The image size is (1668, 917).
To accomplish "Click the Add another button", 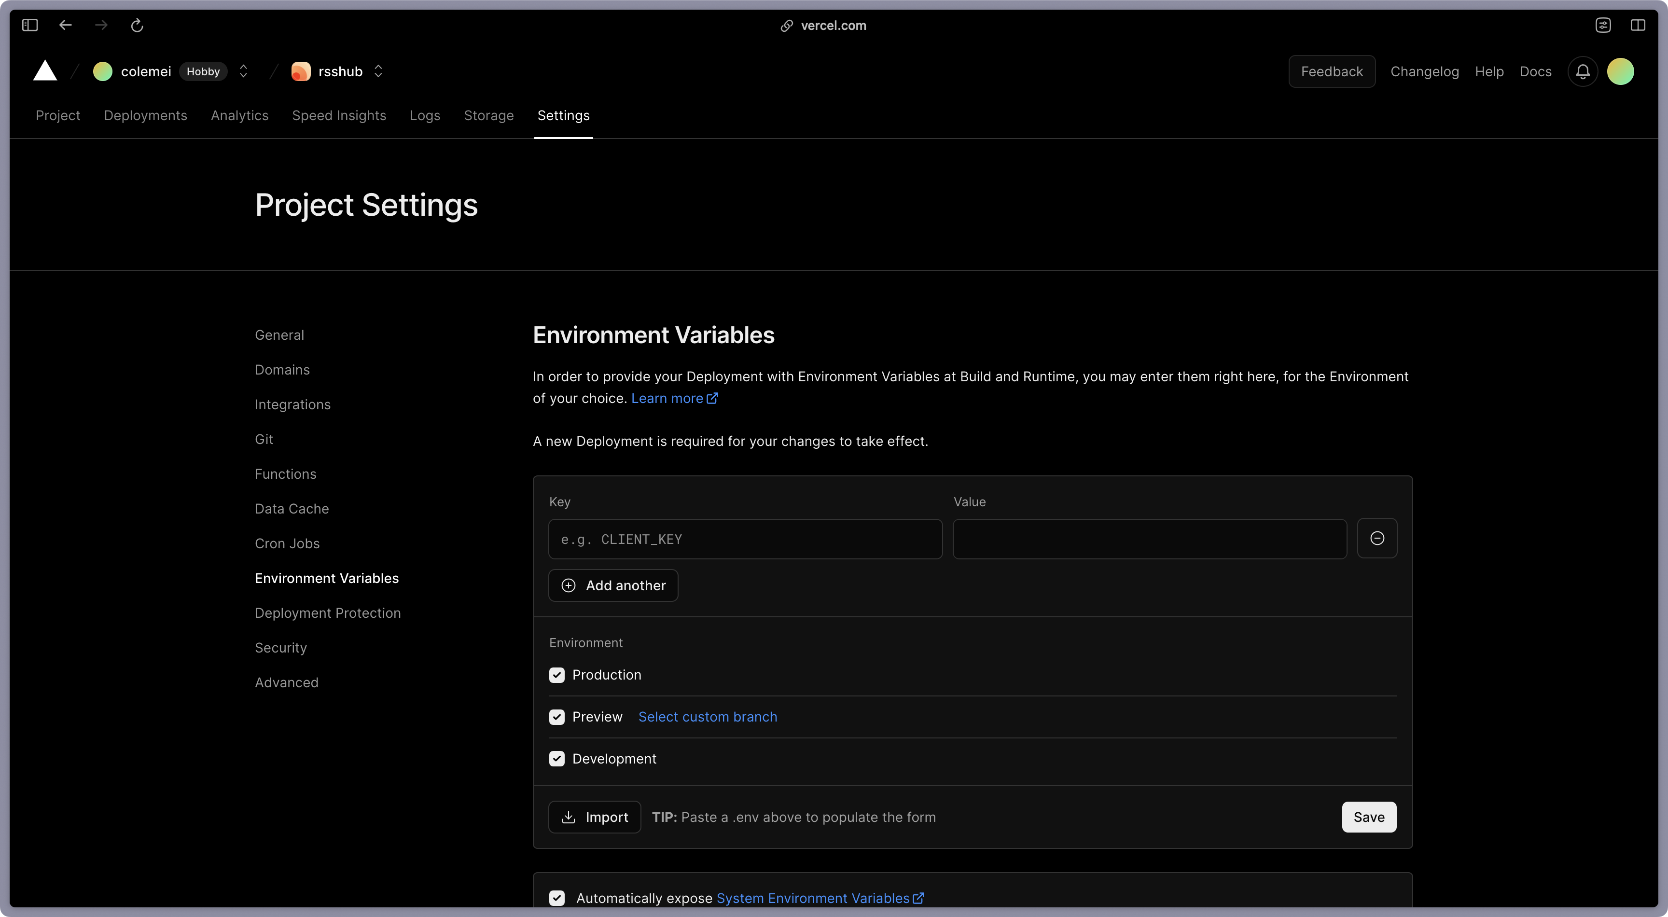I will [612, 585].
